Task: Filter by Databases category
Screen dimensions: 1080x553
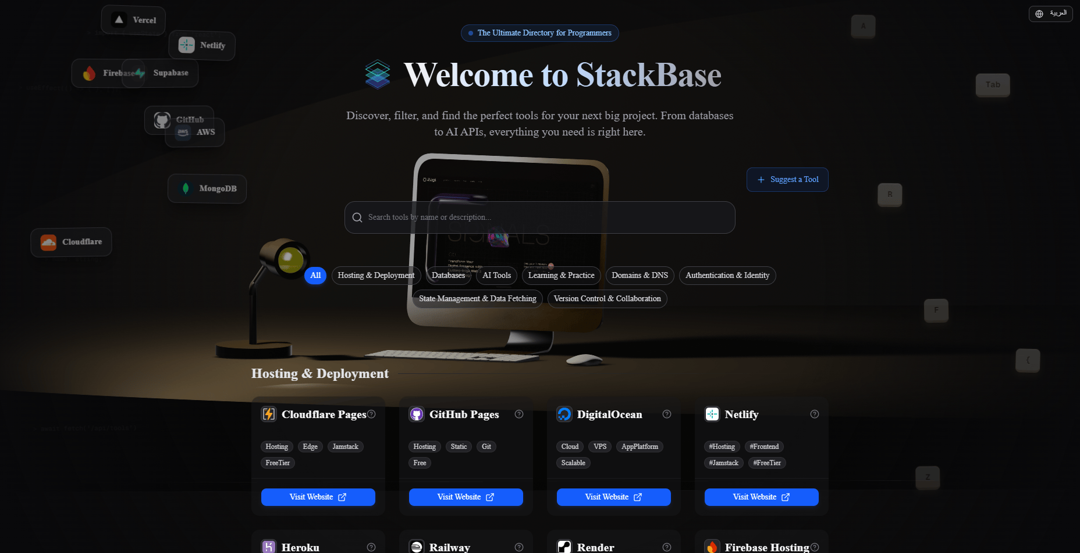Action: [448, 276]
